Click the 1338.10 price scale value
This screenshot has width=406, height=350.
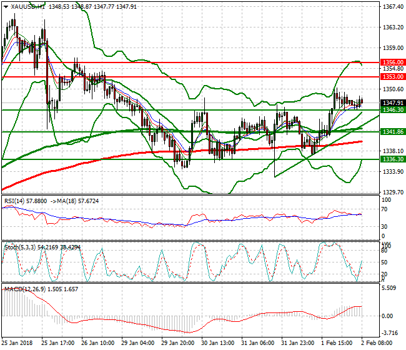[x=393, y=151]
